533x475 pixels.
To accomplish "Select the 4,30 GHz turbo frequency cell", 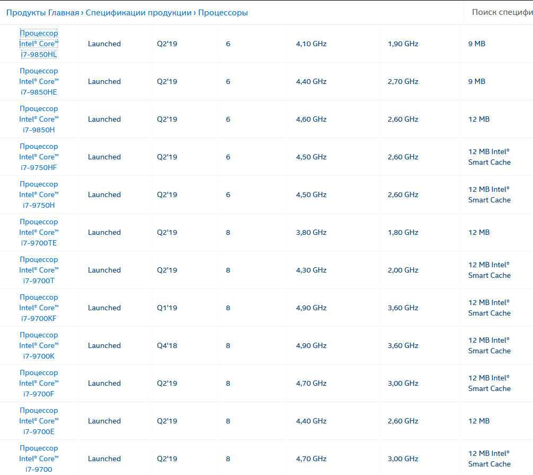I will (311, 270).
